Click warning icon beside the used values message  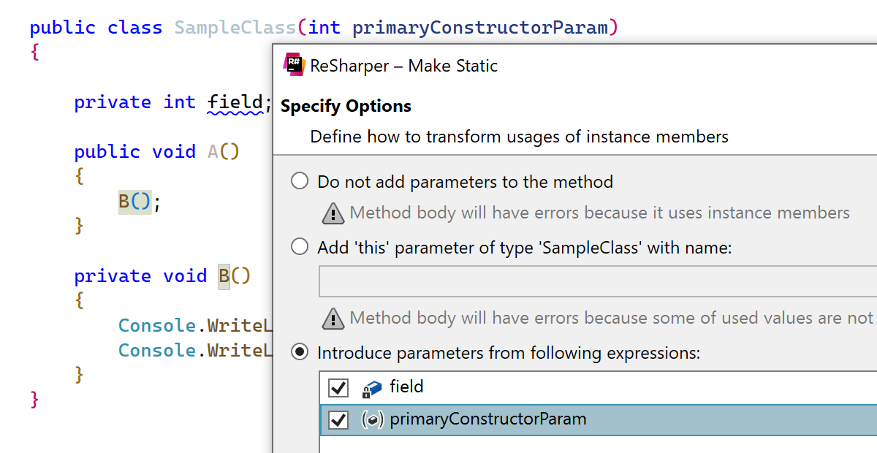coord(333,319)
